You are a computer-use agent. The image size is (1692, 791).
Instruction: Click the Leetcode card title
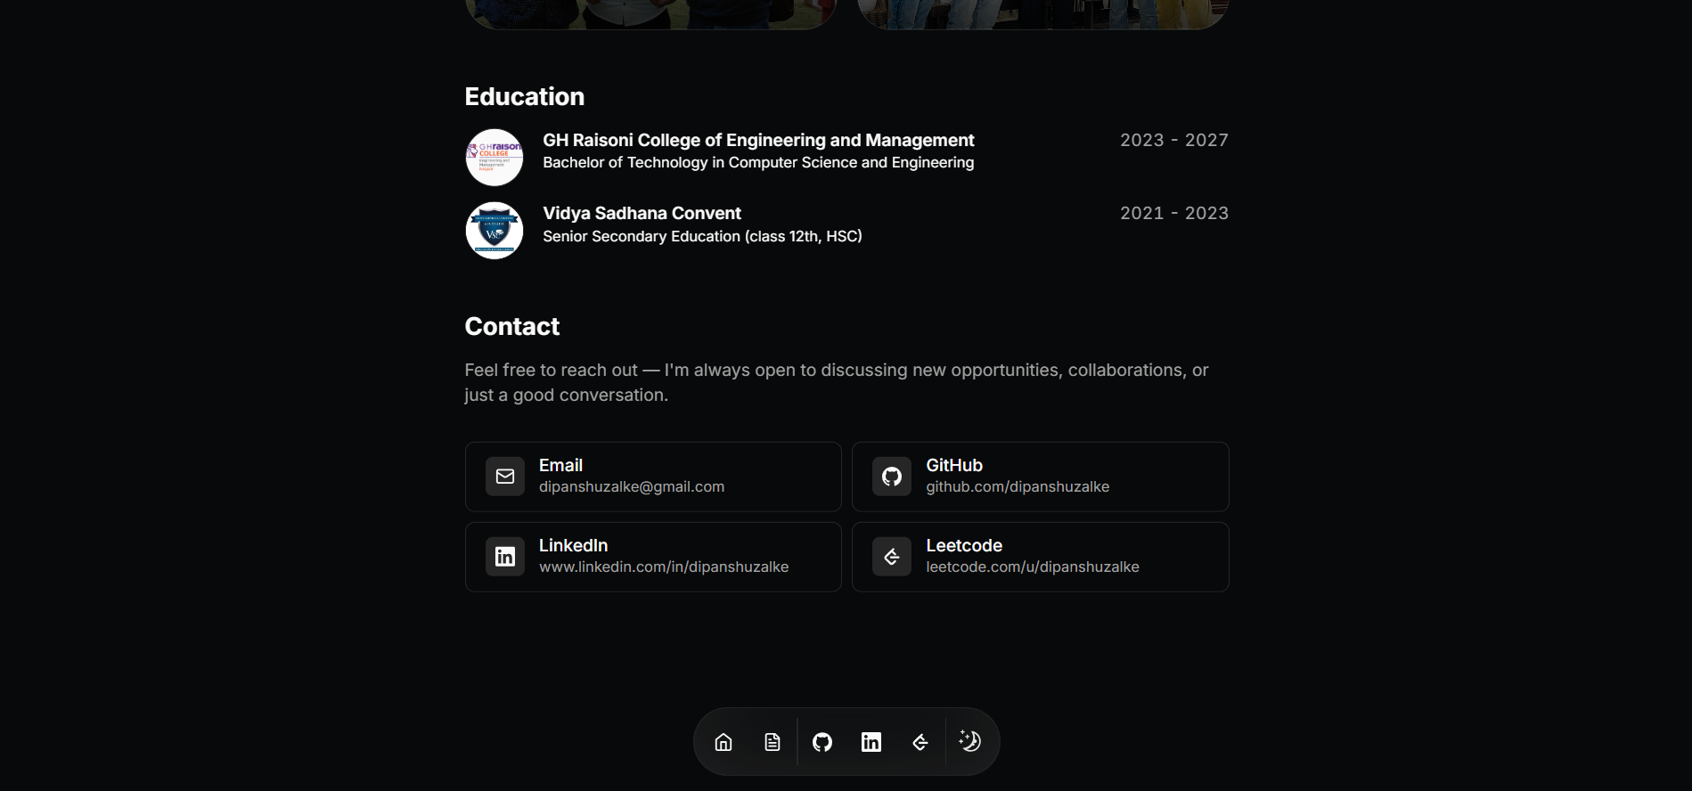click(x=964, y=545)
